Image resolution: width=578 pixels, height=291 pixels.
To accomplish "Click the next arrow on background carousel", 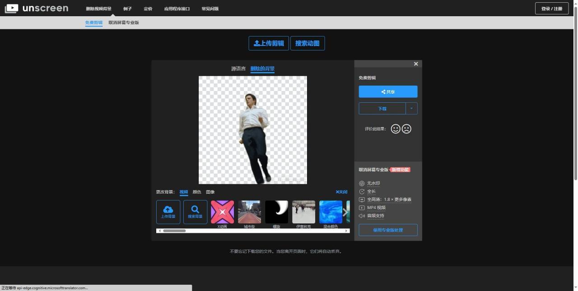I will coord(345,212).
